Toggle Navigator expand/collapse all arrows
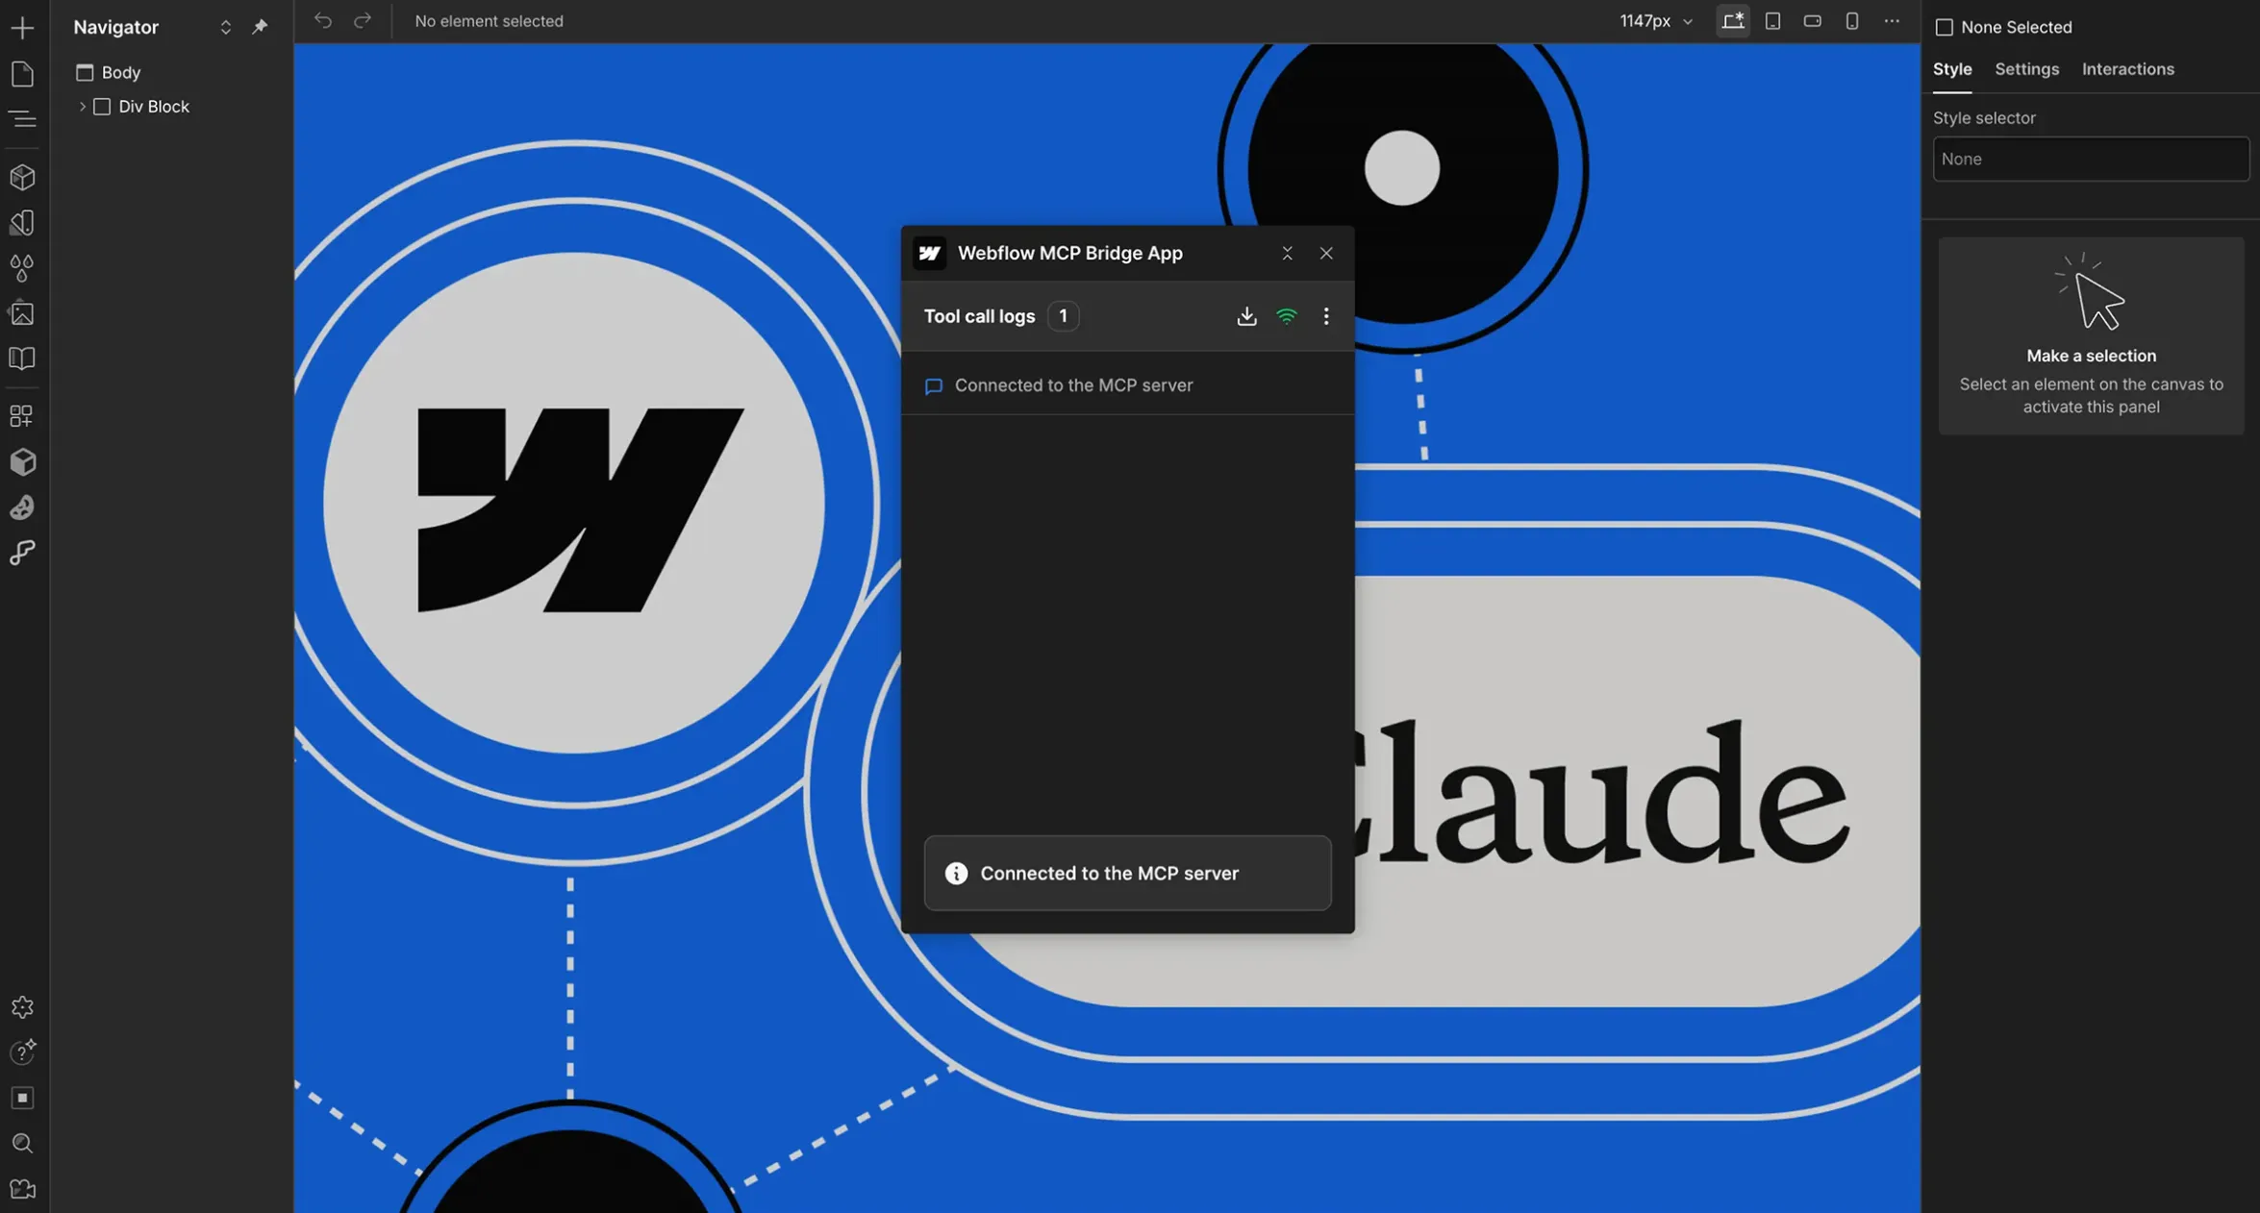The height and width of the screenshot is (1213, 2260). click(225, 27)
